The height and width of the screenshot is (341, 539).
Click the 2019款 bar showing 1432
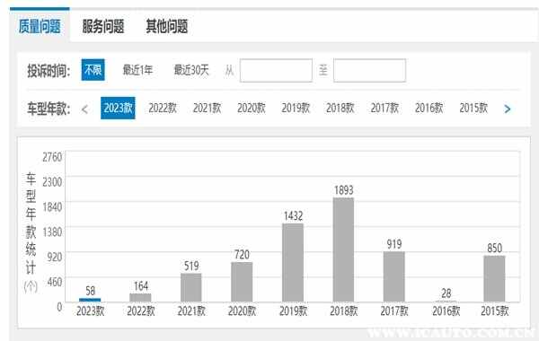pos(293,263)
